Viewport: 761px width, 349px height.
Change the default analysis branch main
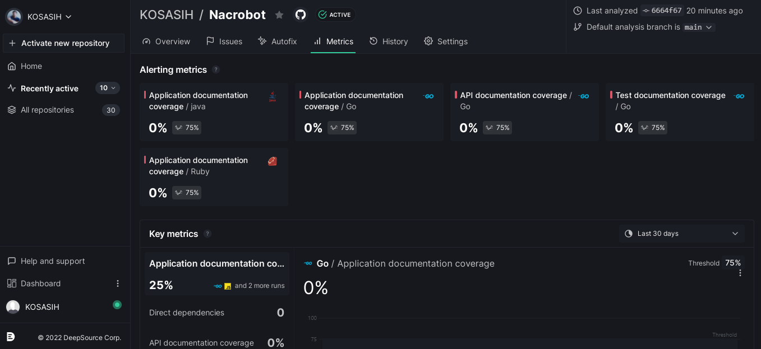[698, 27]
